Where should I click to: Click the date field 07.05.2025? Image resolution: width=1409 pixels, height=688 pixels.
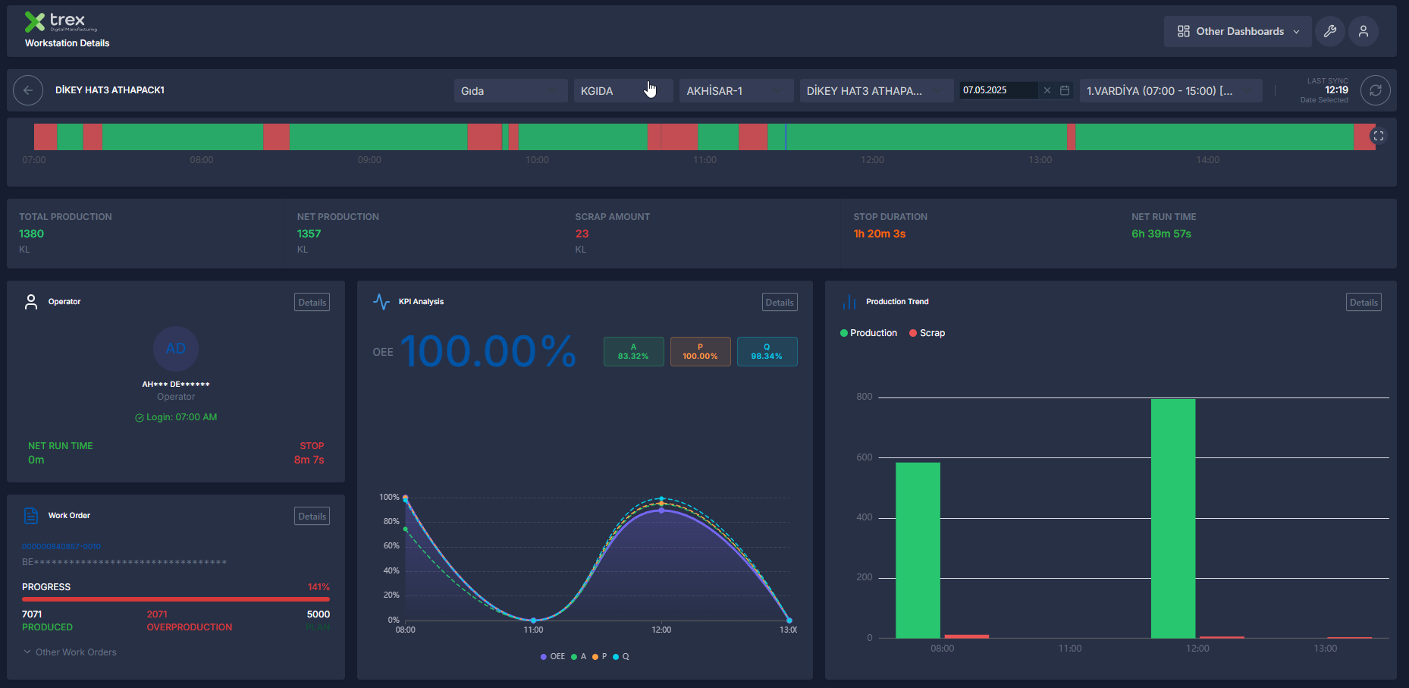coord(999,90)
